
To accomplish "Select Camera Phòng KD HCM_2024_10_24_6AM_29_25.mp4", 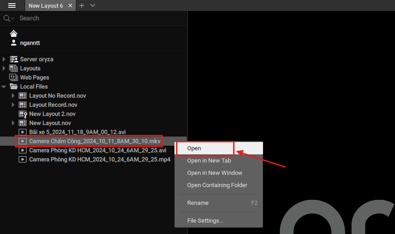I will point(100,159).
